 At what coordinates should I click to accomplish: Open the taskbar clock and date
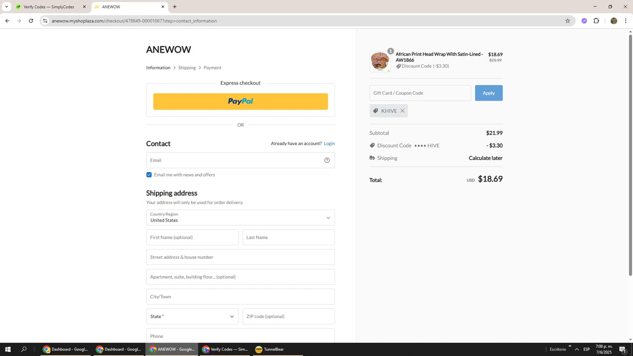(604, 349)
